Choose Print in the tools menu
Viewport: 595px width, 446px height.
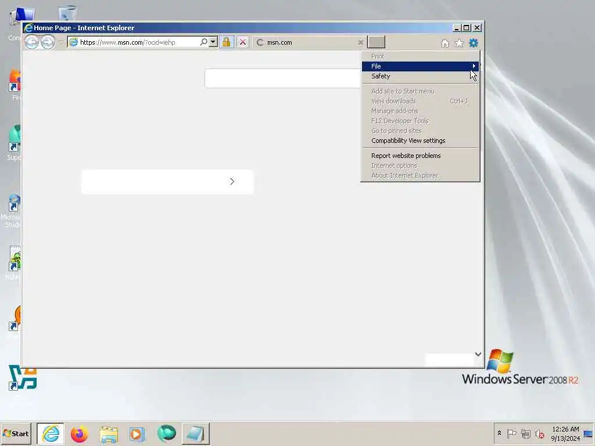pos(420,56)
